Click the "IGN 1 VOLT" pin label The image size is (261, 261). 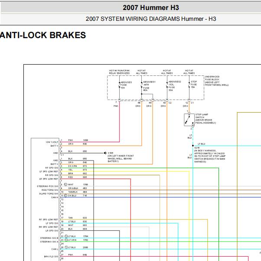click(x=52, y=142)
